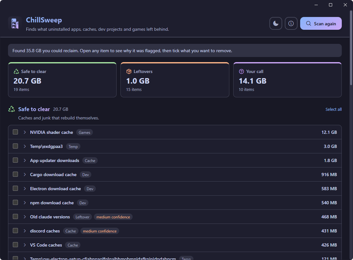The height and width of the screenshot is (260, 353).
Task: Click the ChillSweep app logo icon
Action: pos(15,23)
